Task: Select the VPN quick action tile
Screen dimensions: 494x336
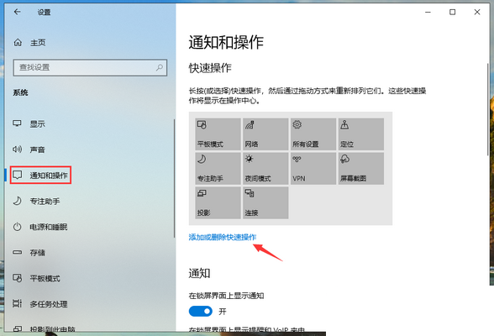Action: coord(313,169)
